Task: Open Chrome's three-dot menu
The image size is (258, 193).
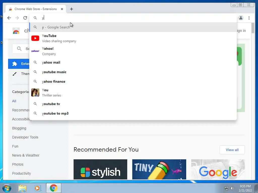Action: click(x=249, y=18)
